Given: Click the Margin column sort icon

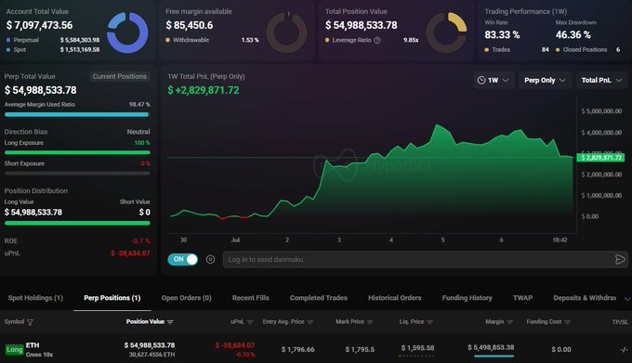Looking at the screenshot, I should 510,322.
